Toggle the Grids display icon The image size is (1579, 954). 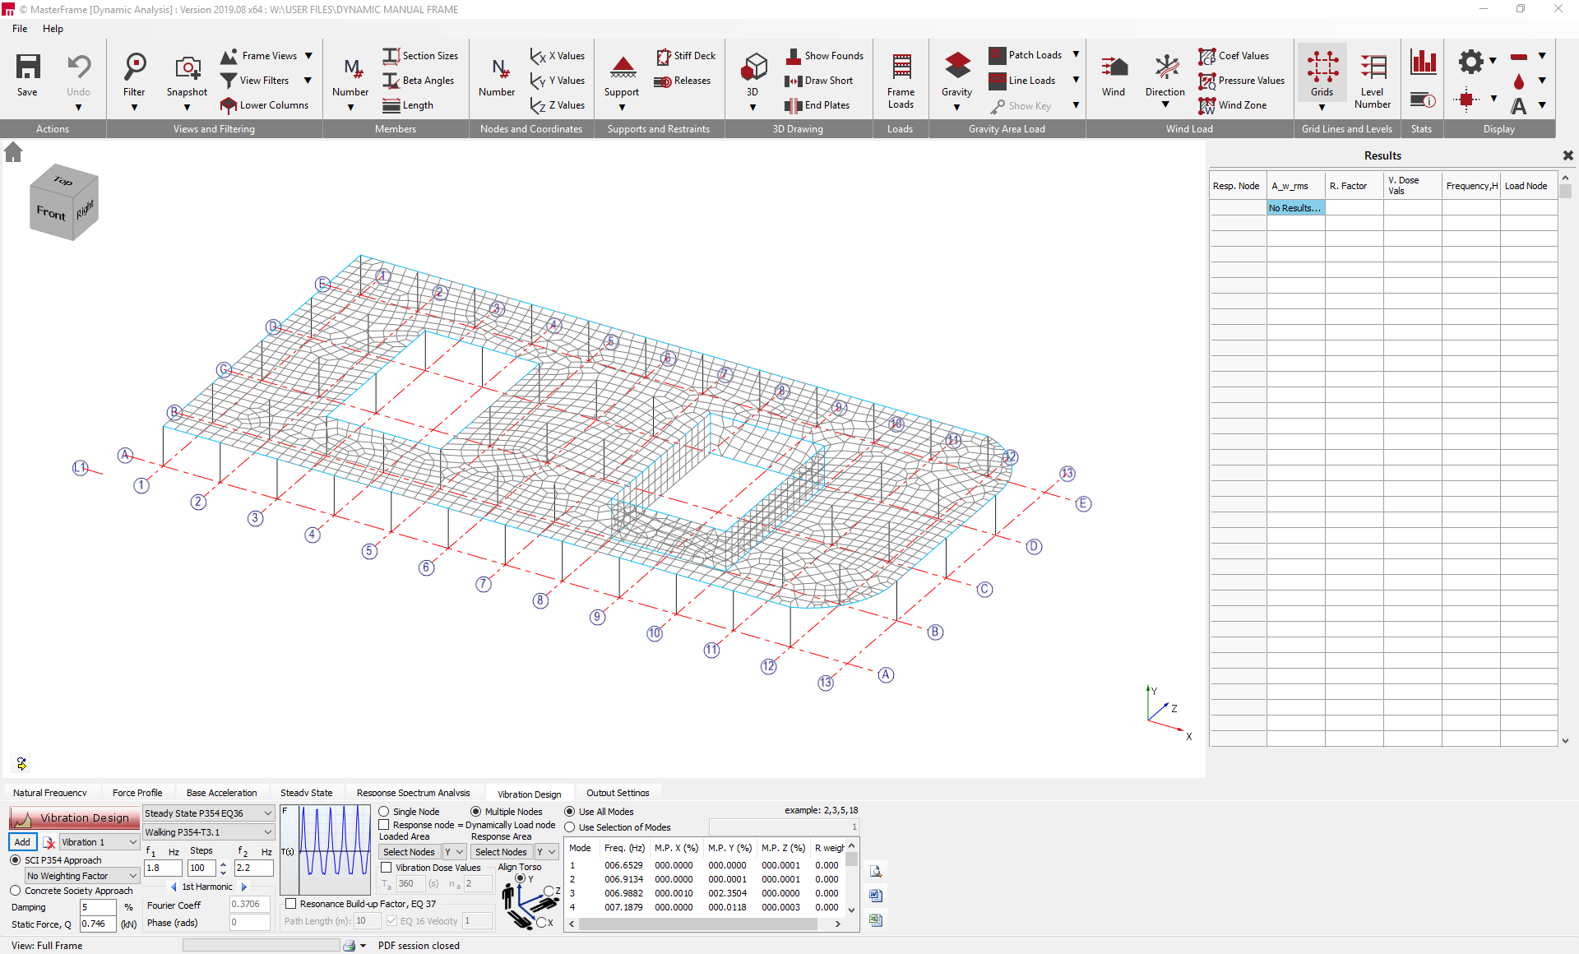(x=1322, y=67)
